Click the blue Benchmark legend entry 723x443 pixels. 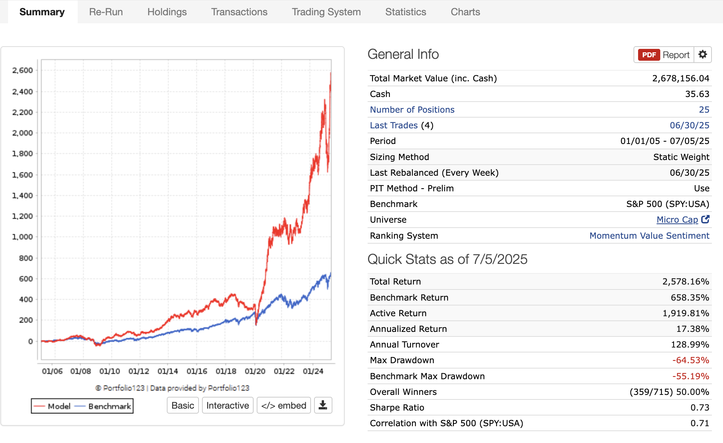point(104,406)
